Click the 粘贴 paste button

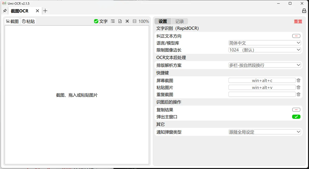click(x=28, y=21)
